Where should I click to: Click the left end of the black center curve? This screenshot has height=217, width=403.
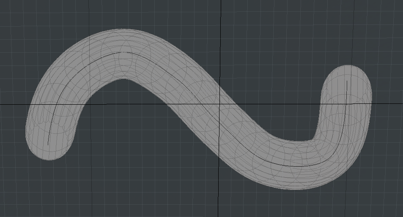point(48,144)
